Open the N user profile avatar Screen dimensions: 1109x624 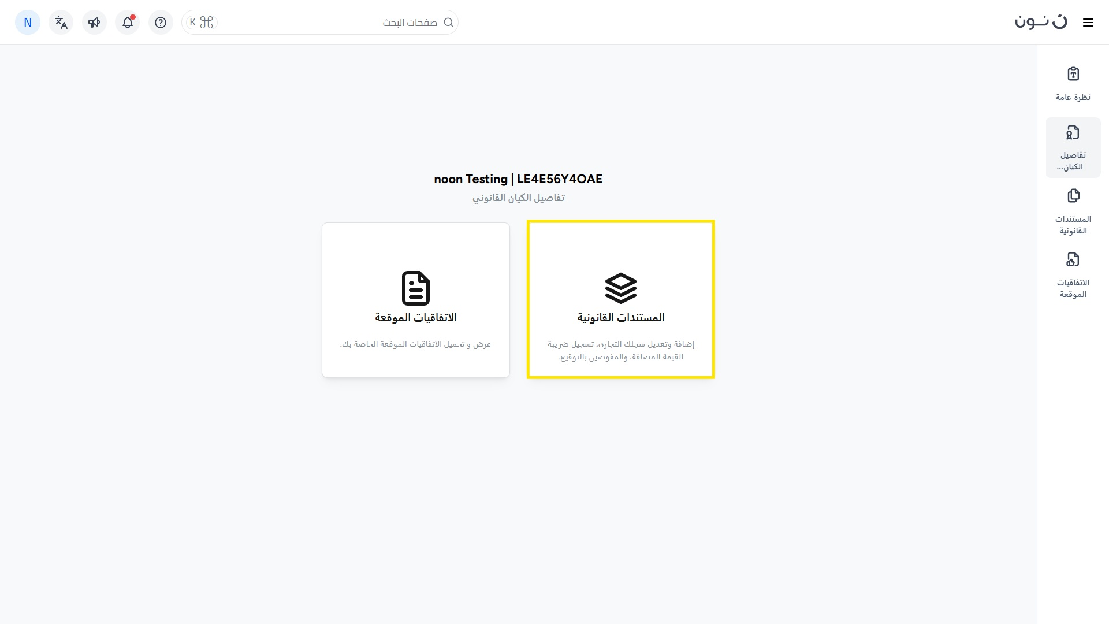(28, 23)
